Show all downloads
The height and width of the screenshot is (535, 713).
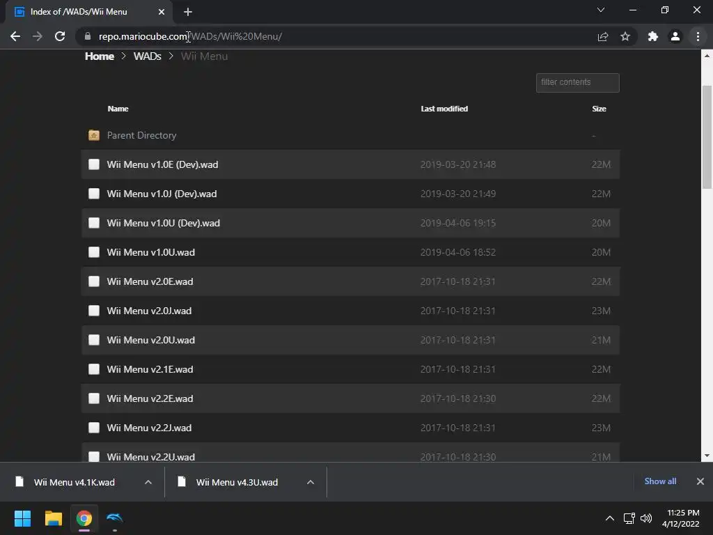click(x=660, y=481)
